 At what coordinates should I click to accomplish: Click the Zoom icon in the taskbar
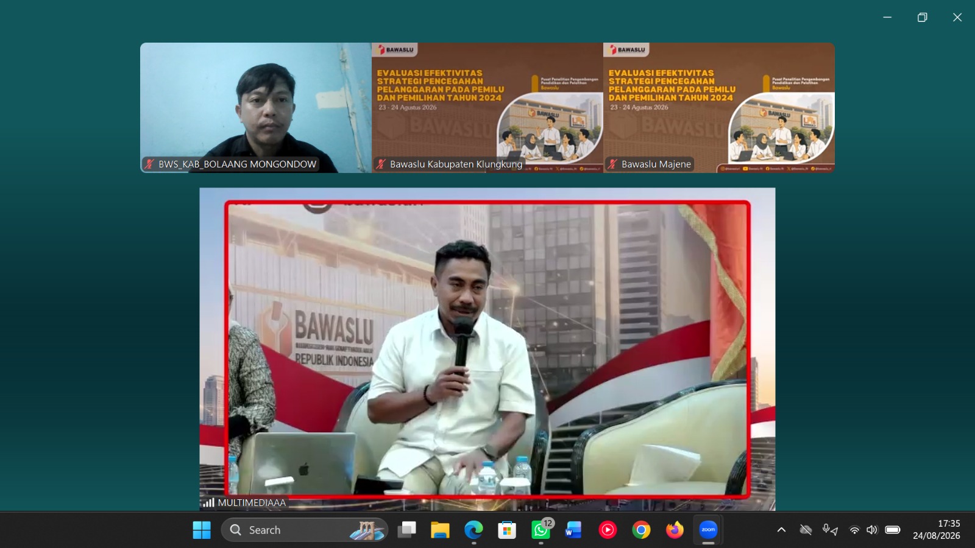click(708, 530)
